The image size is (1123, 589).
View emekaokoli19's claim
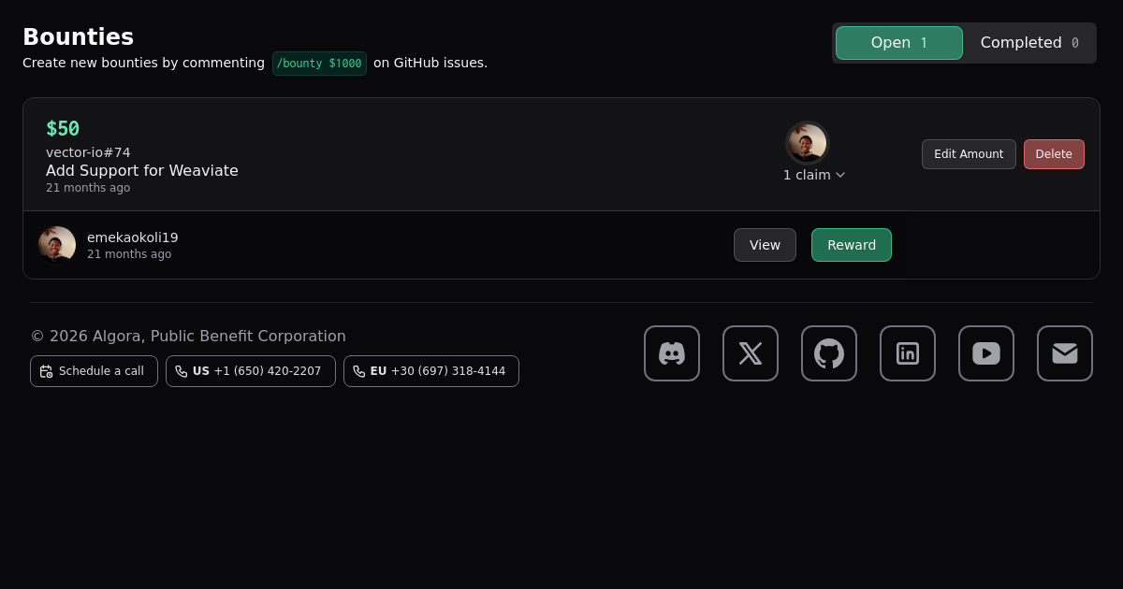(765, 245)
